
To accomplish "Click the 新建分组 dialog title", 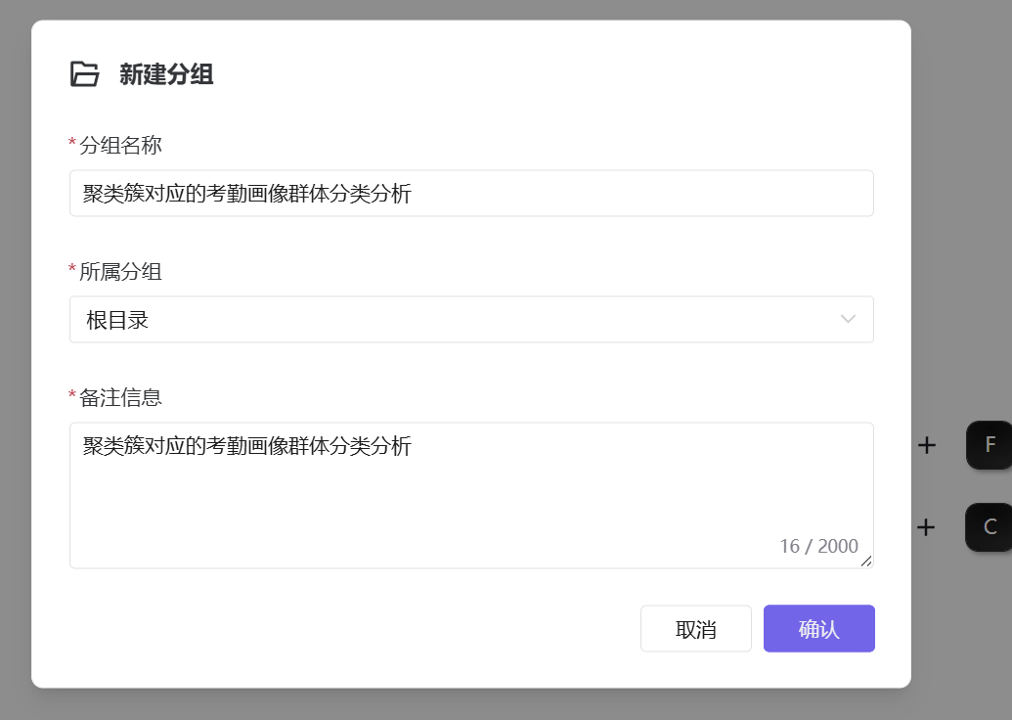I will (166, 74).
